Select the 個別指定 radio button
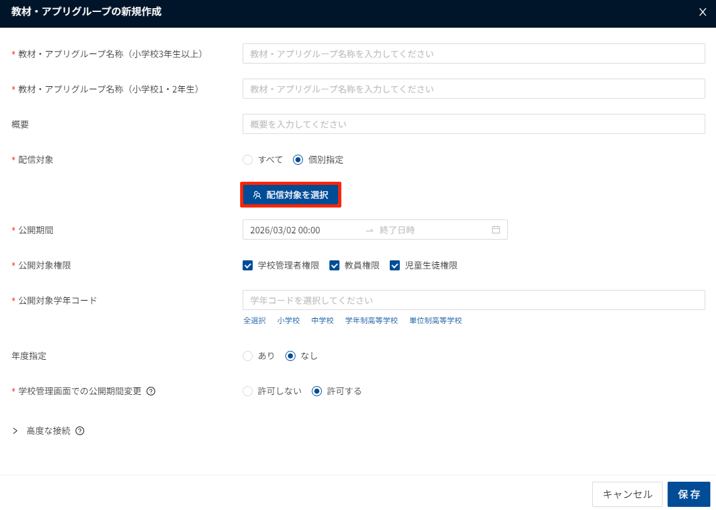 298,160
